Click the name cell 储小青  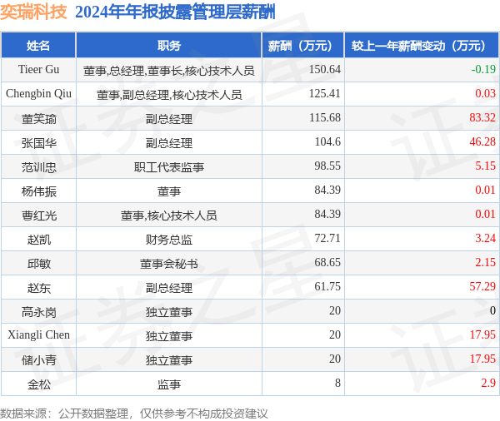38,360
